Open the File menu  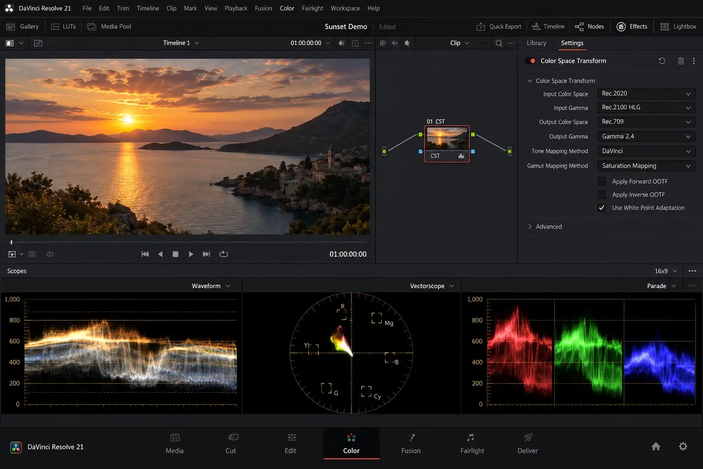pos(87,8)
